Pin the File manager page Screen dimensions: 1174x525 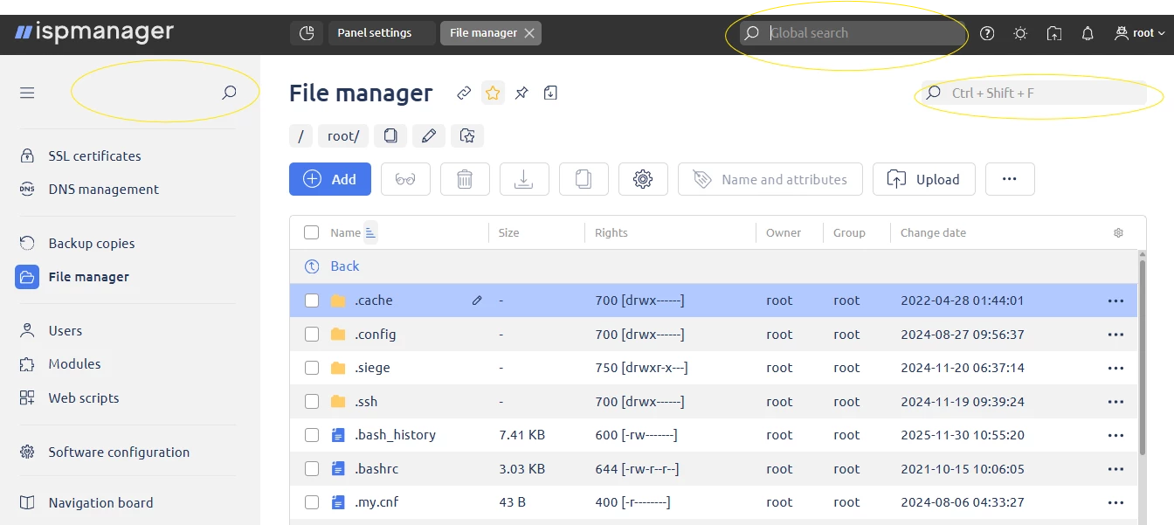point(521,93)
